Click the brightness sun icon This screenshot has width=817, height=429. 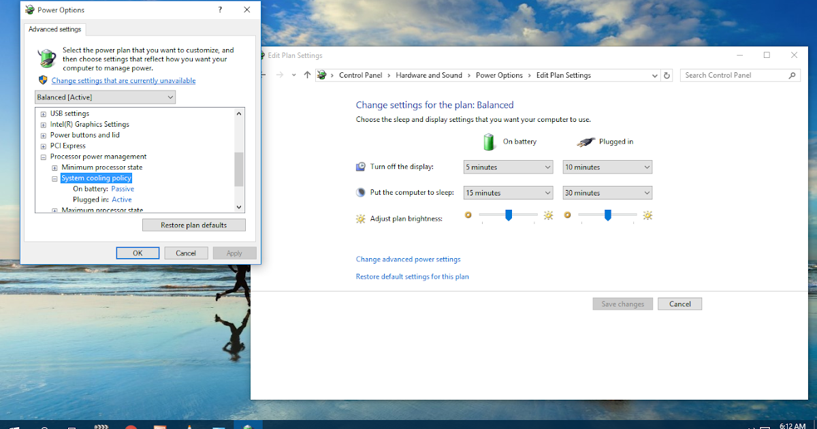[x=359, y=218]
